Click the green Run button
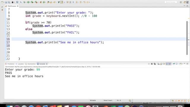Image resolution: width=190 pixels, height=107 pixels. pos(28,2)
